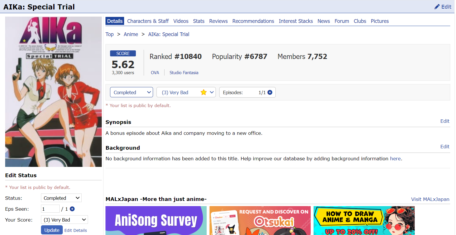Click the Popularity #6787 text

240,56
